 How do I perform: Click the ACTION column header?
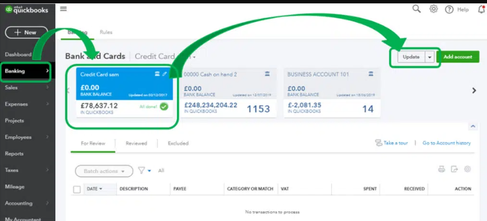[x=463, y=189]
